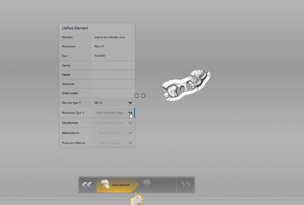Screen dimensions: 304x205
Task: Click the grayed-out second workflow step
Action: pos(157,184)
